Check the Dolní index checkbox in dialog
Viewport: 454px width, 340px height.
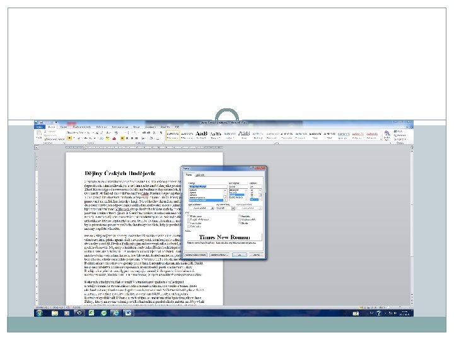pos(189,227)
